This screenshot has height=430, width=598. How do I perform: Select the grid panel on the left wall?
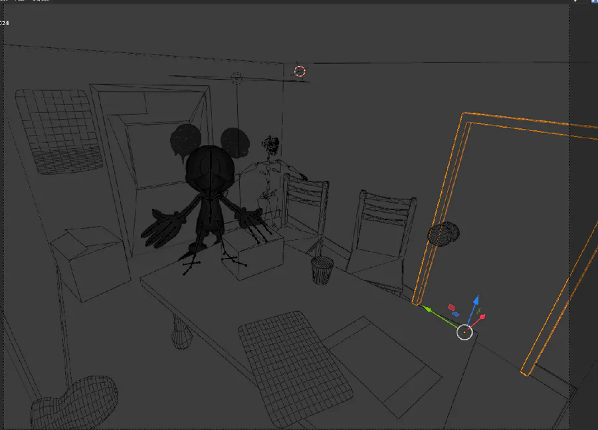(59, 131)
